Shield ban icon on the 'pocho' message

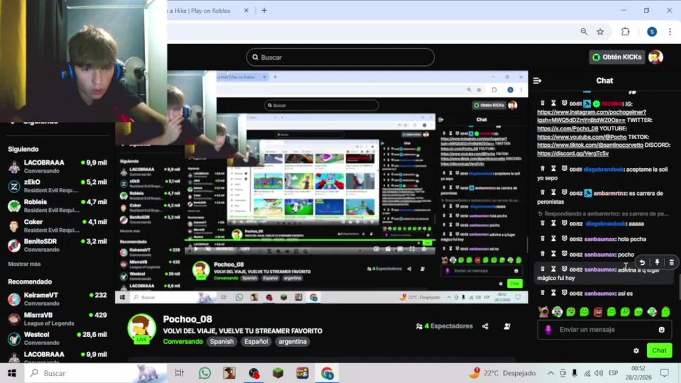point(564,254)
